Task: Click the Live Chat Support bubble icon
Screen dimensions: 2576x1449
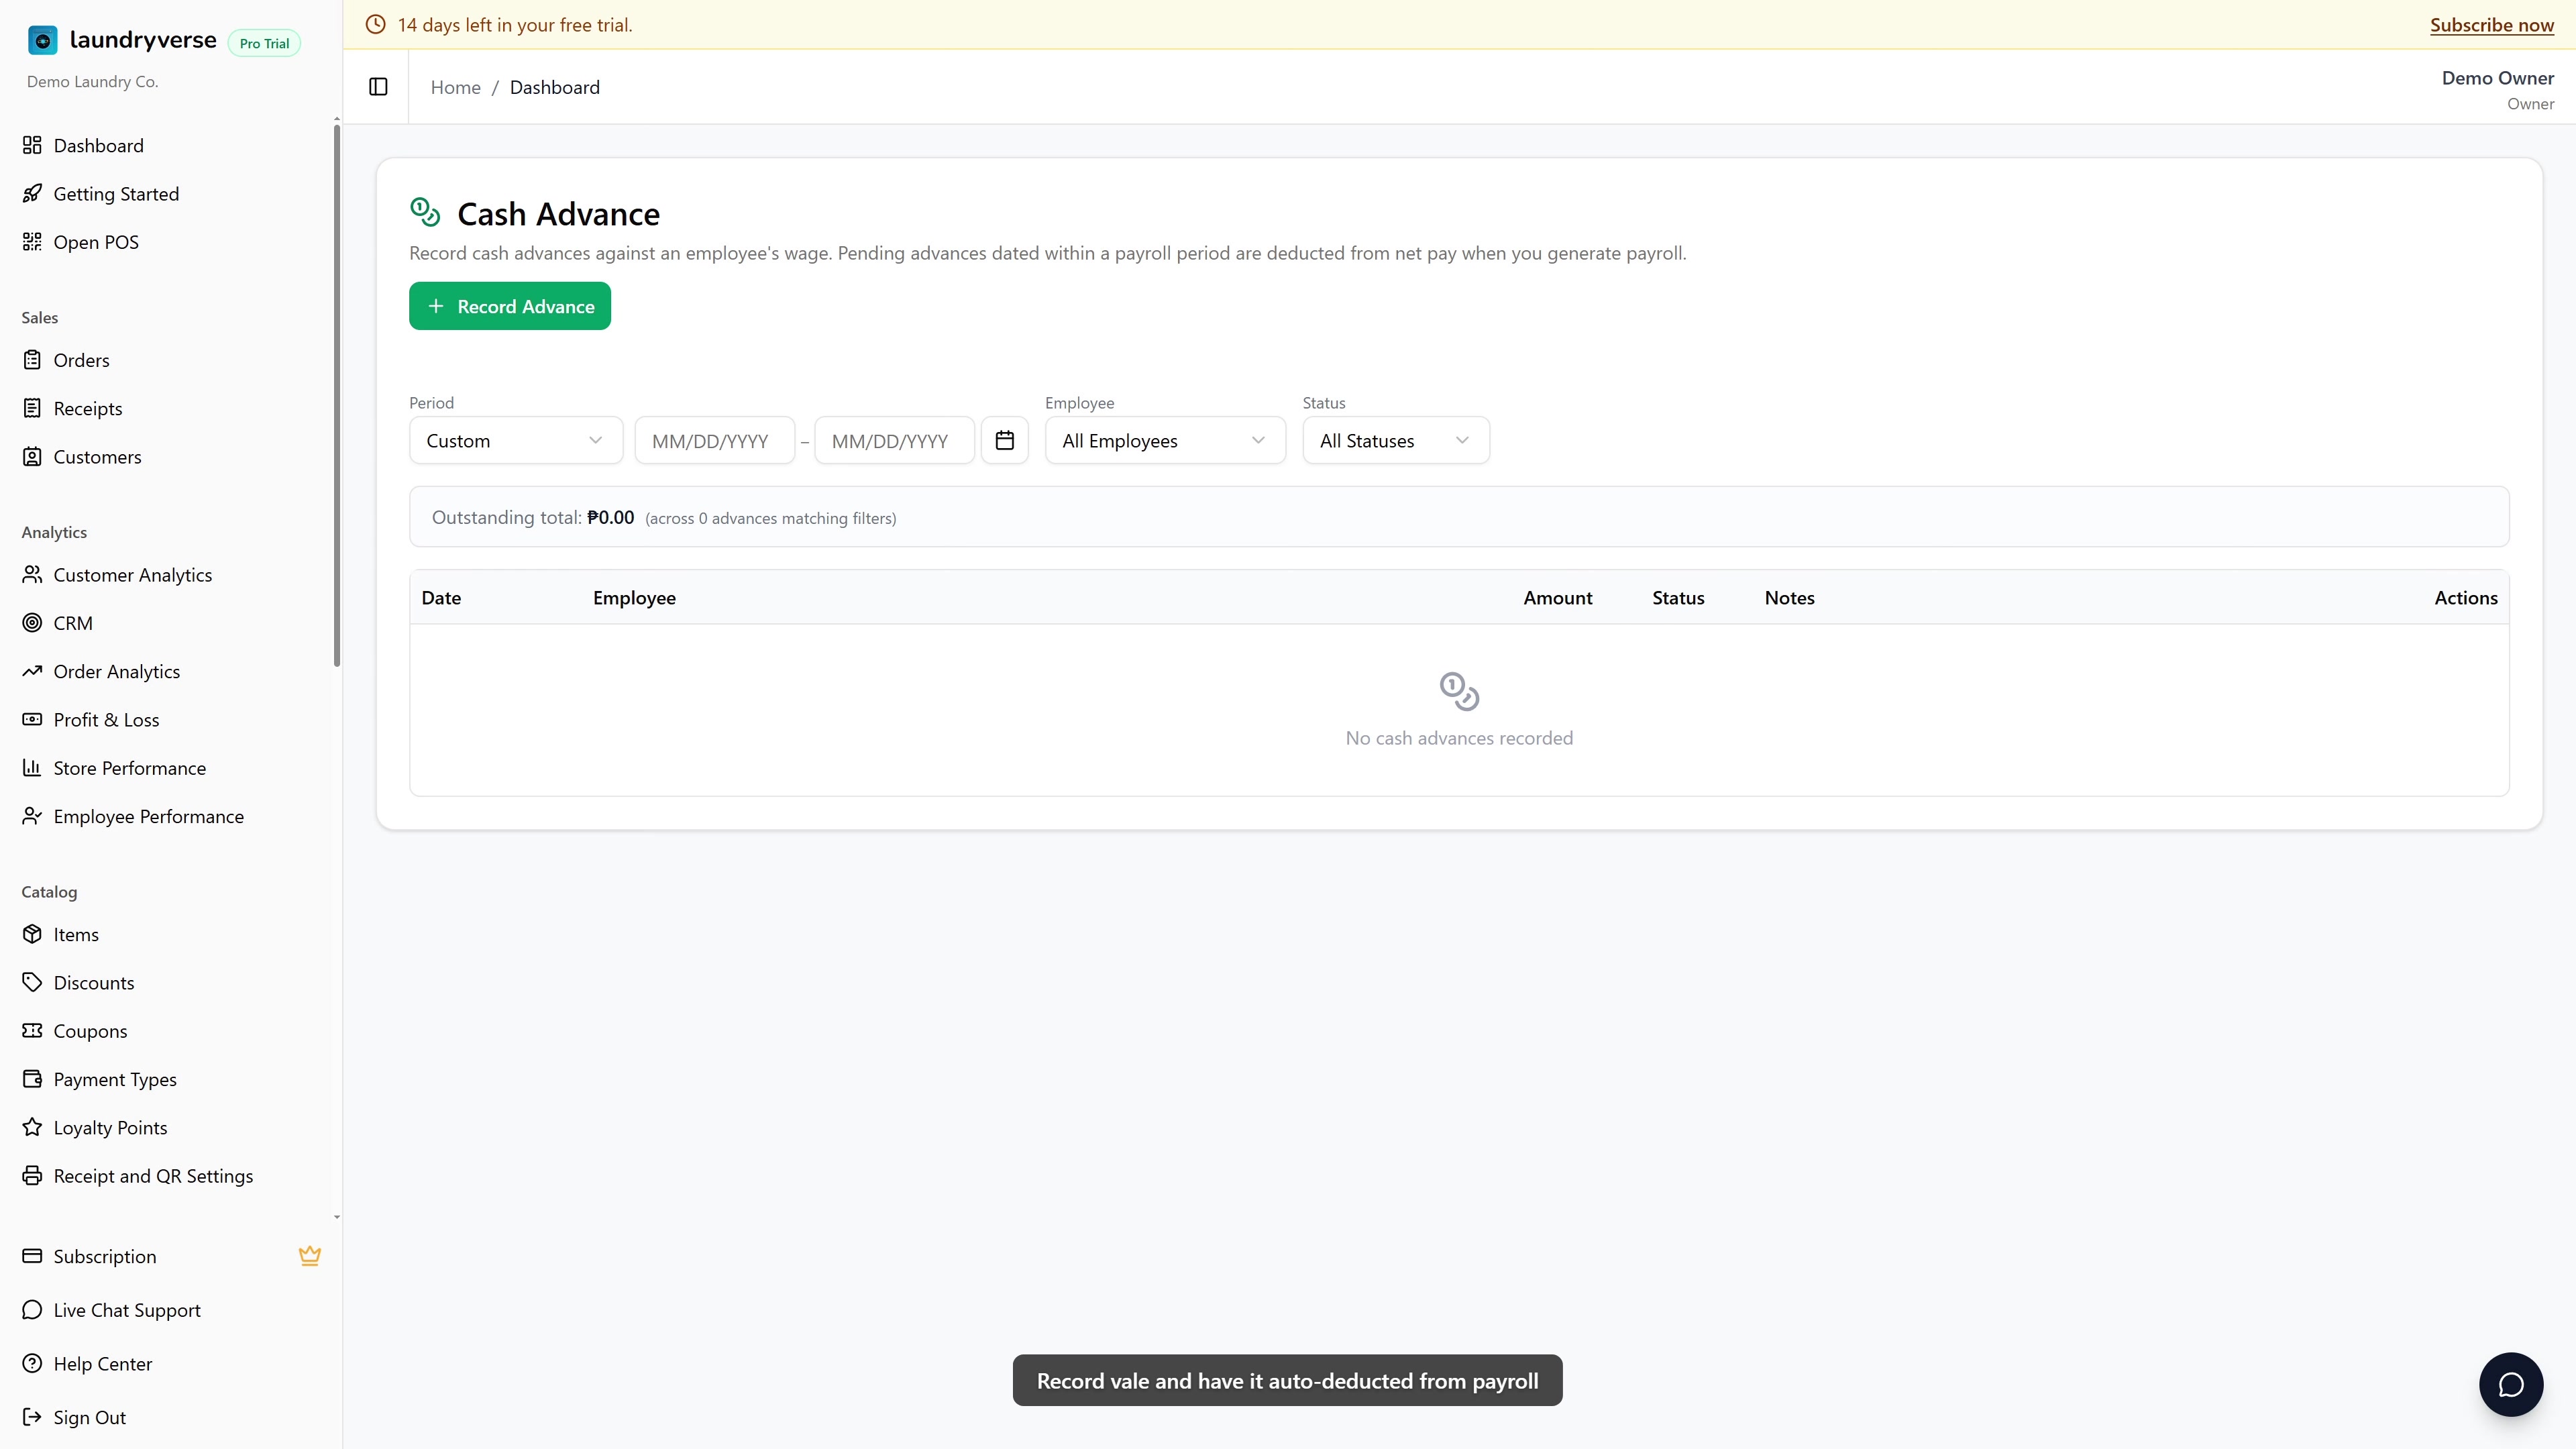Action: pyautogui.click(x=32, y=1310)
